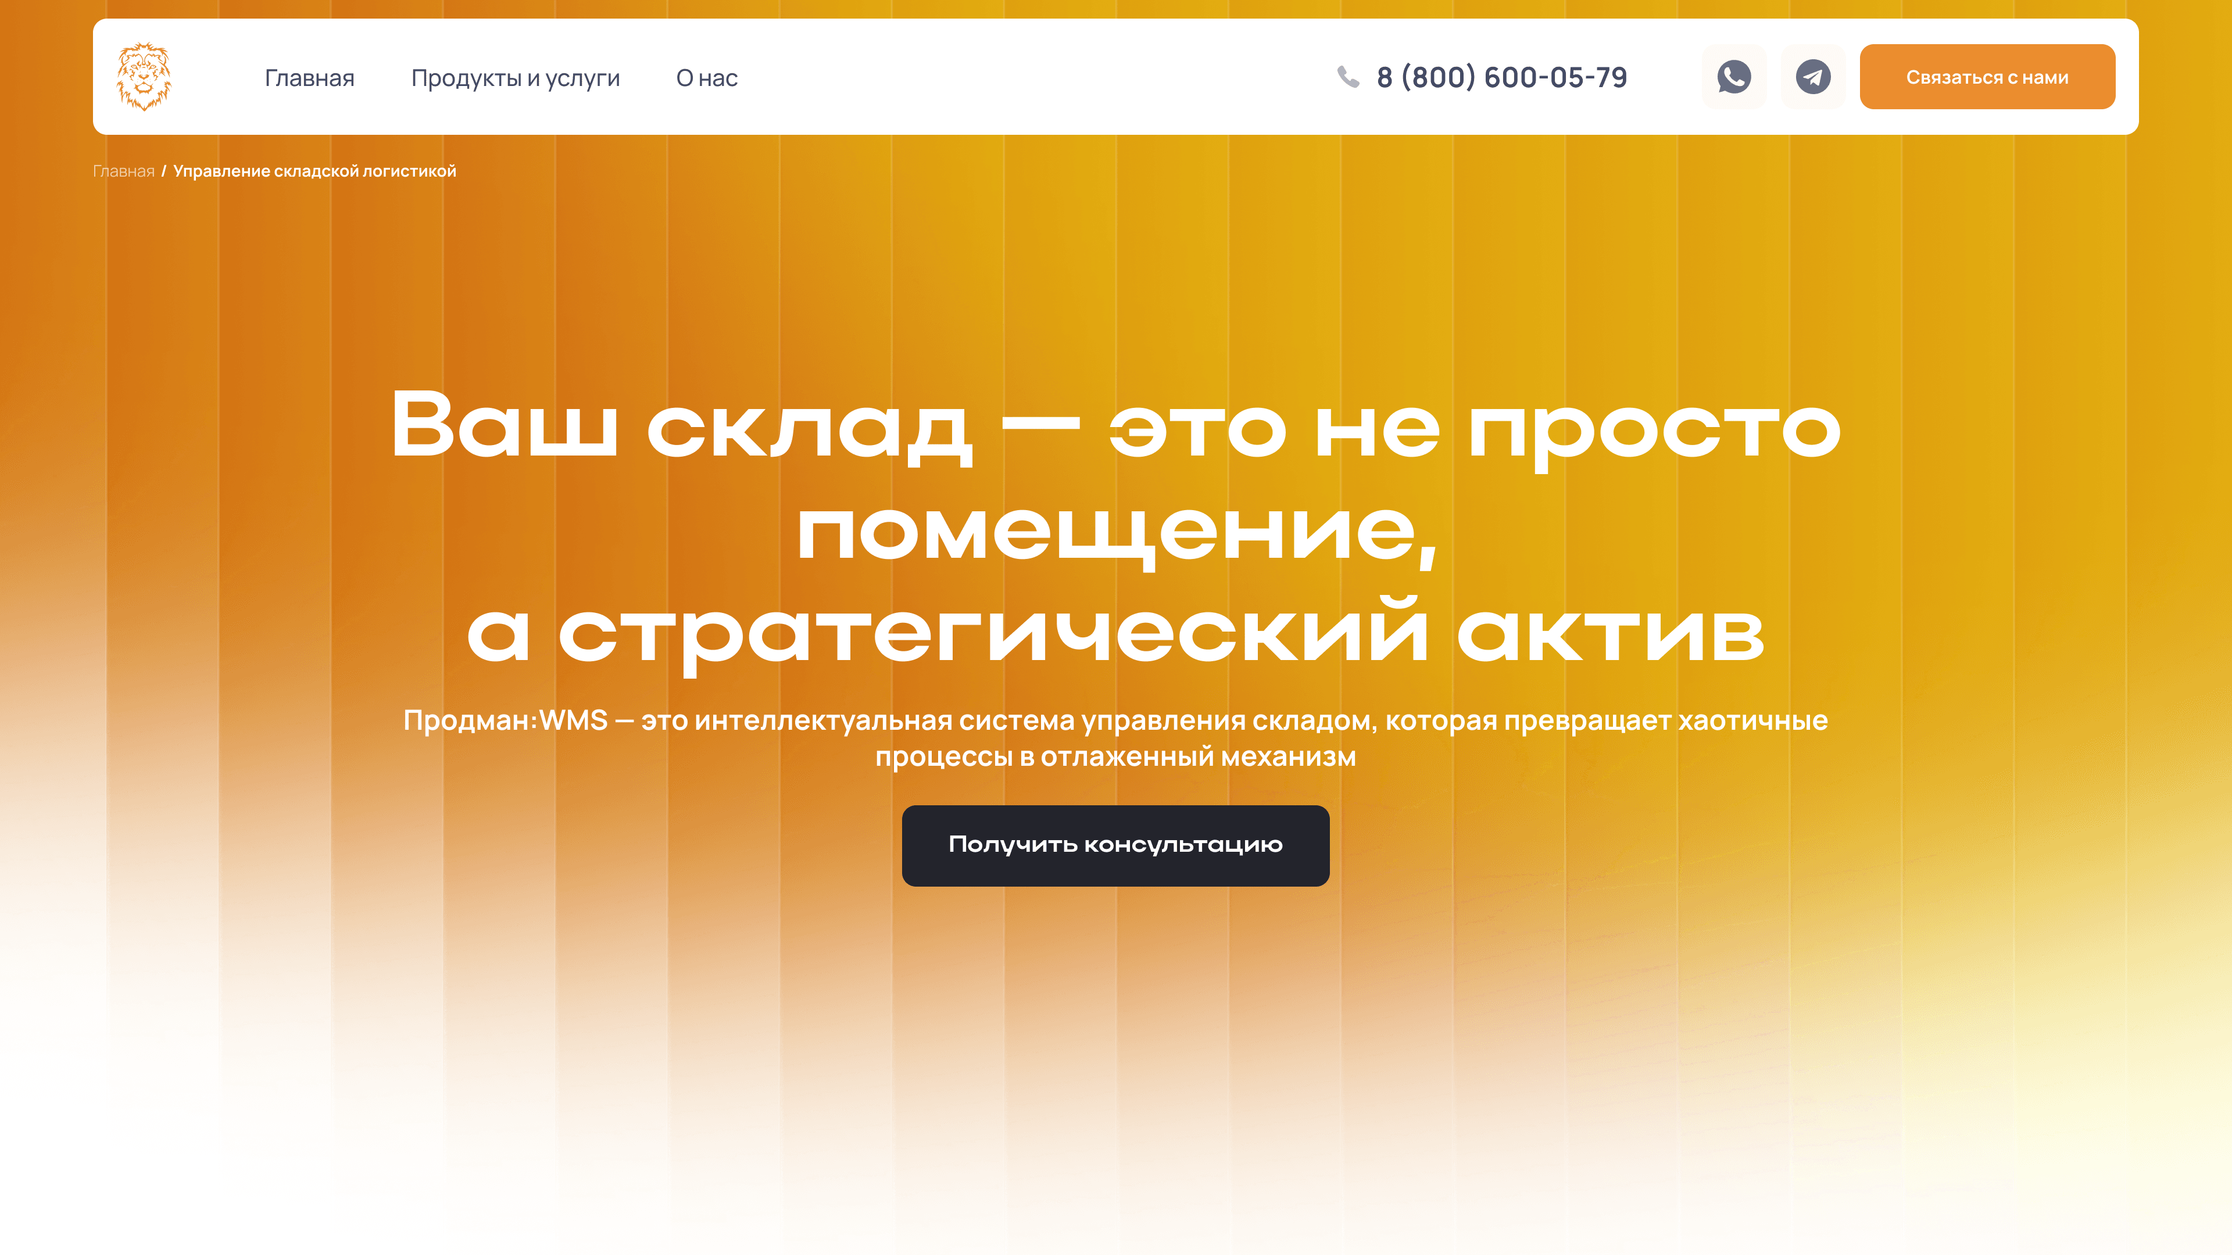The width and height of the screenshot is (2232, 1255).
Task: Click the Главная breadcrumb link
Action: pyautogui.click(x=124, y=171)
